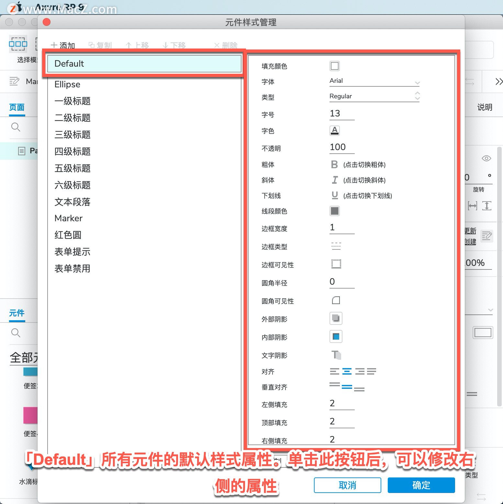Open the outer shadow settings

(336, 318)
